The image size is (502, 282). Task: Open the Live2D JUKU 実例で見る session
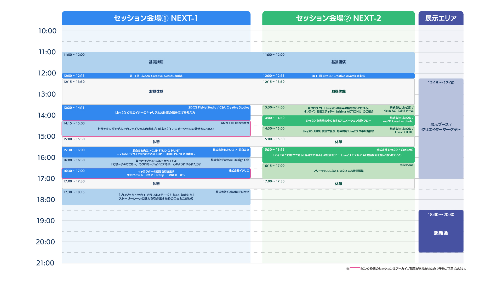tap(338, 131)
